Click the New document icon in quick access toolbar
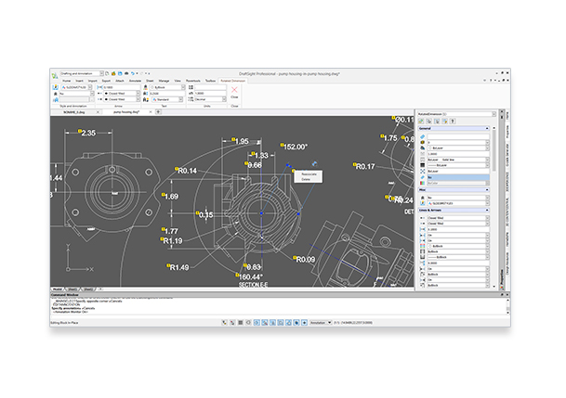Viewport: 566px width, 398px height. click(x=107, y=73)
